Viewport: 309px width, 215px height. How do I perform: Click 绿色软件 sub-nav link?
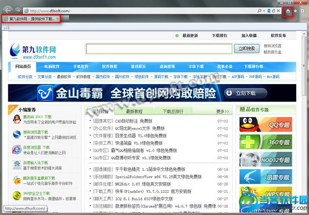142,77
